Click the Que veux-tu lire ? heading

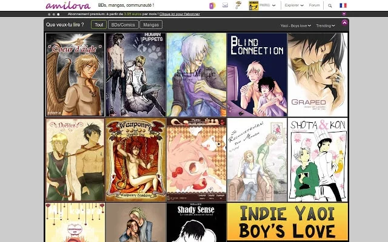[x=65, y=25]
